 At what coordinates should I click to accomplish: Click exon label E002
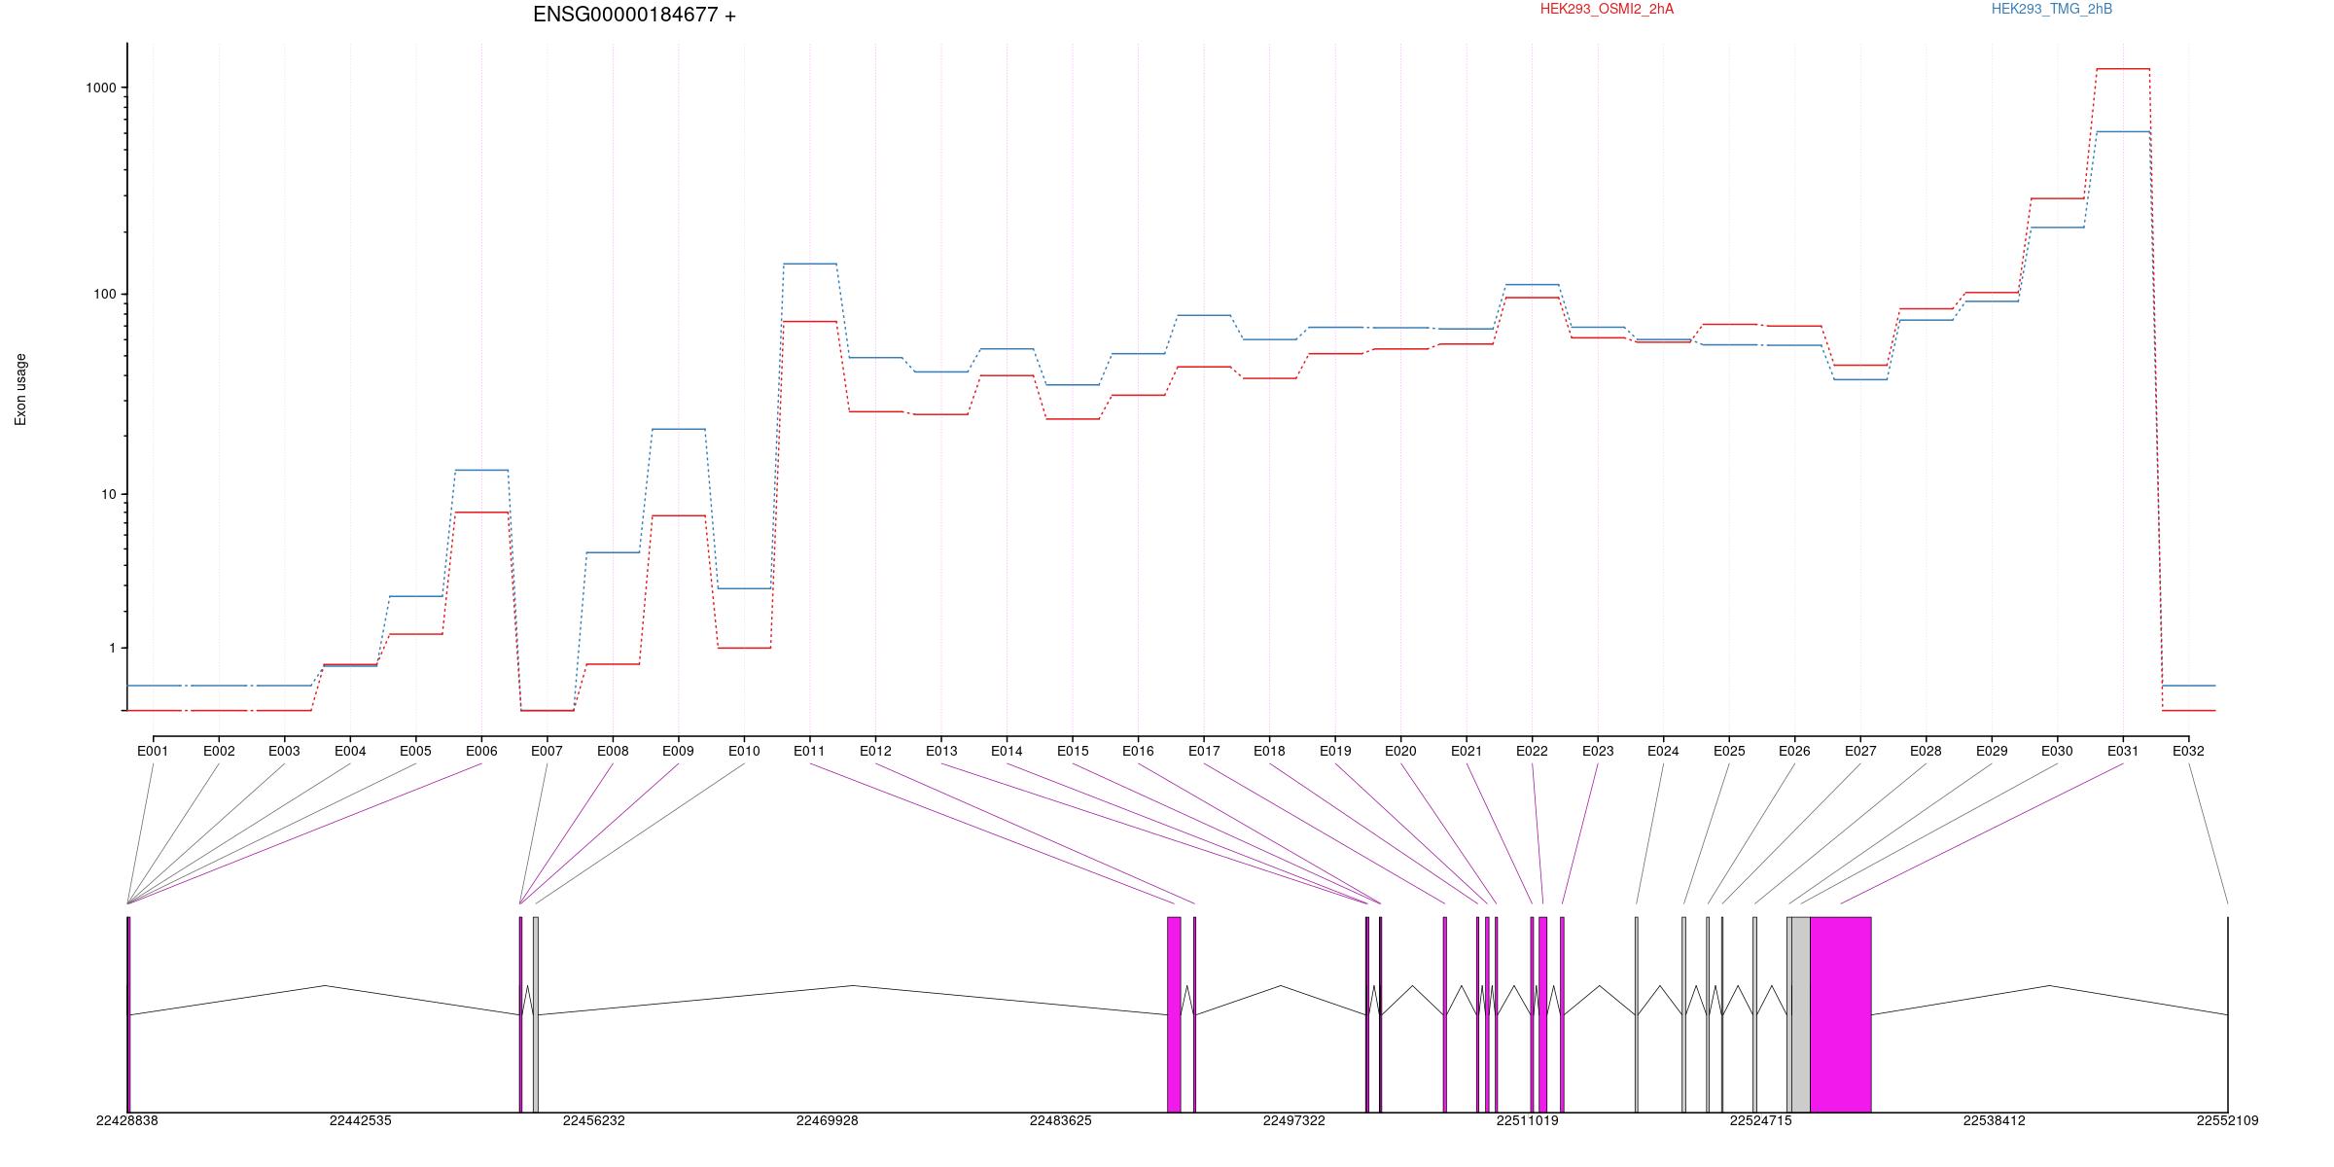click(x=219, y=751)
